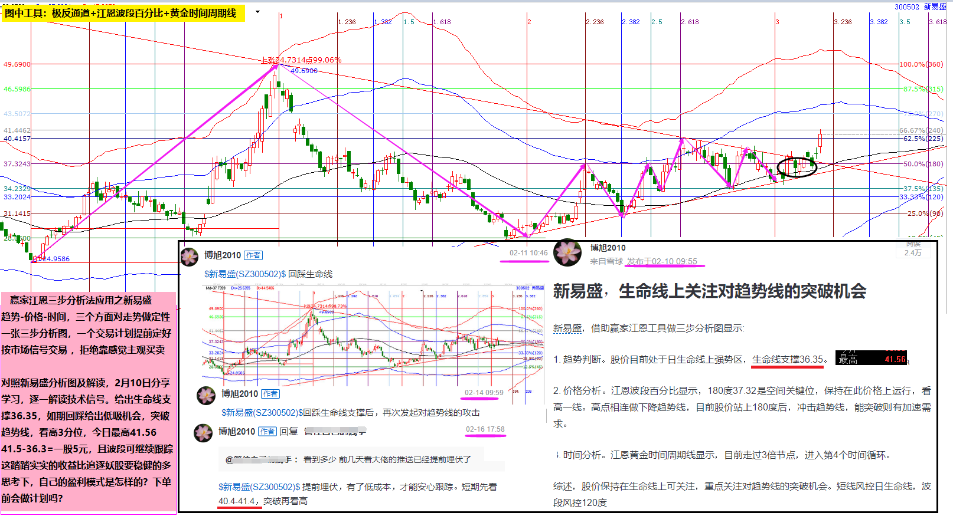Click the 作者 badge on the 02-14 comment
This screenshot has width=953, height=516.
tap(270, 394)
